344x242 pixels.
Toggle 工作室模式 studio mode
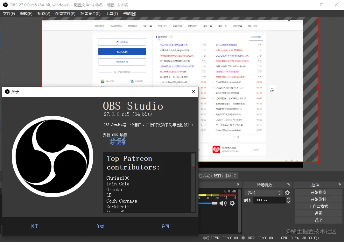(x=318, y=206)
